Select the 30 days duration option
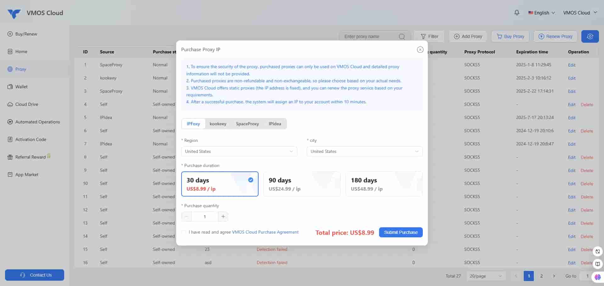Viewport: 604px width, 286px height. pyautogui.click(x=220, y=184)
